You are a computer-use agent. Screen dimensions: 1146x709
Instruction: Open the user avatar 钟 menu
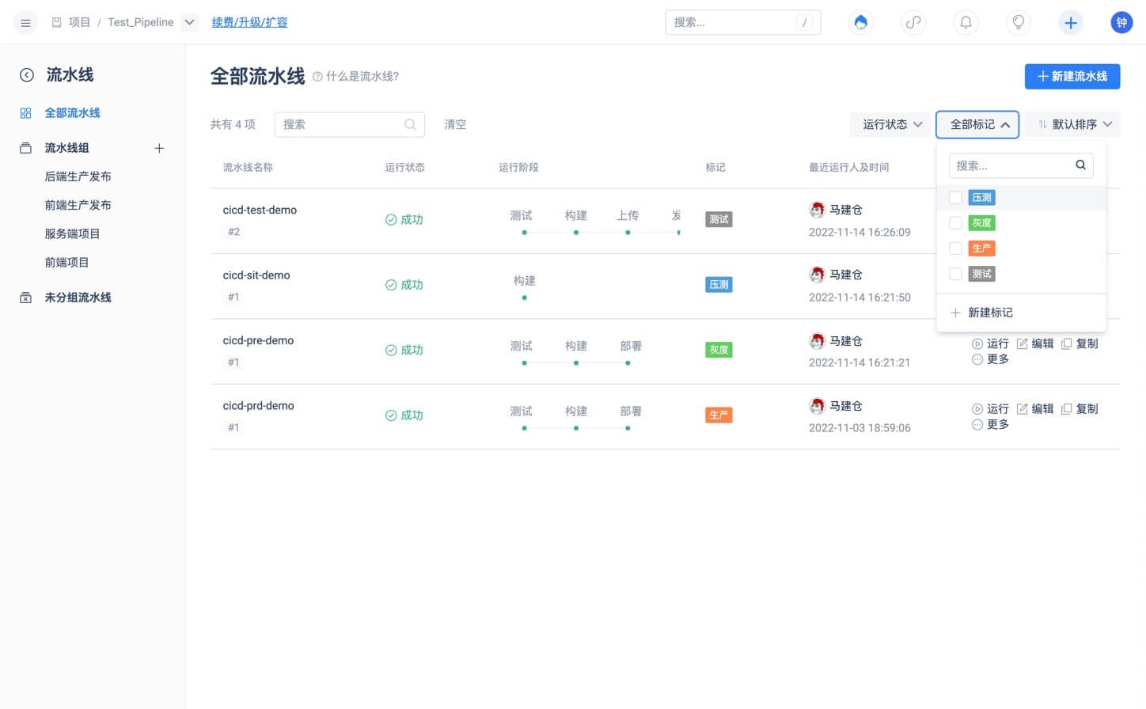coord(1121,23)
